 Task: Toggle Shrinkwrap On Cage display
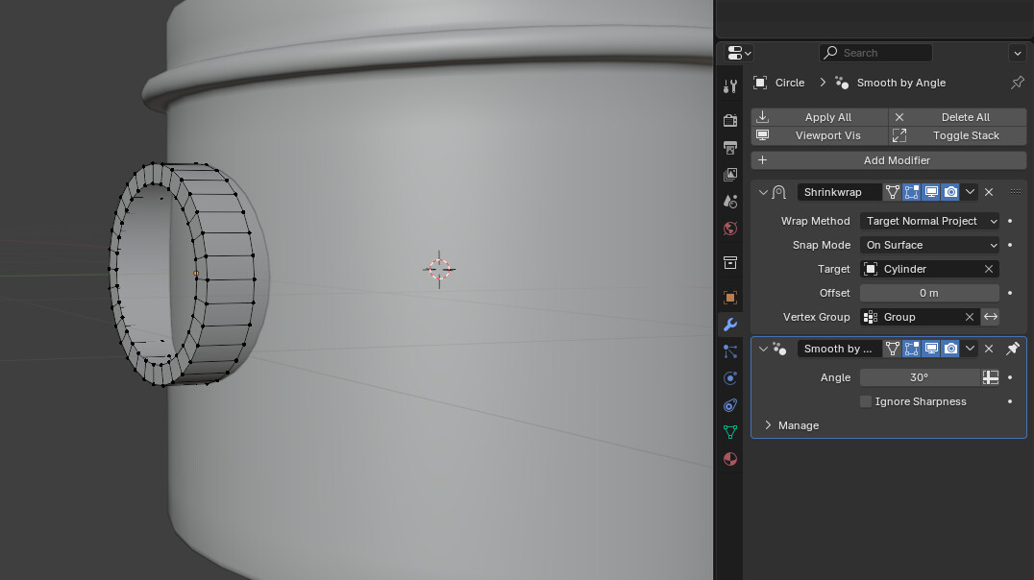coord(892,192)
